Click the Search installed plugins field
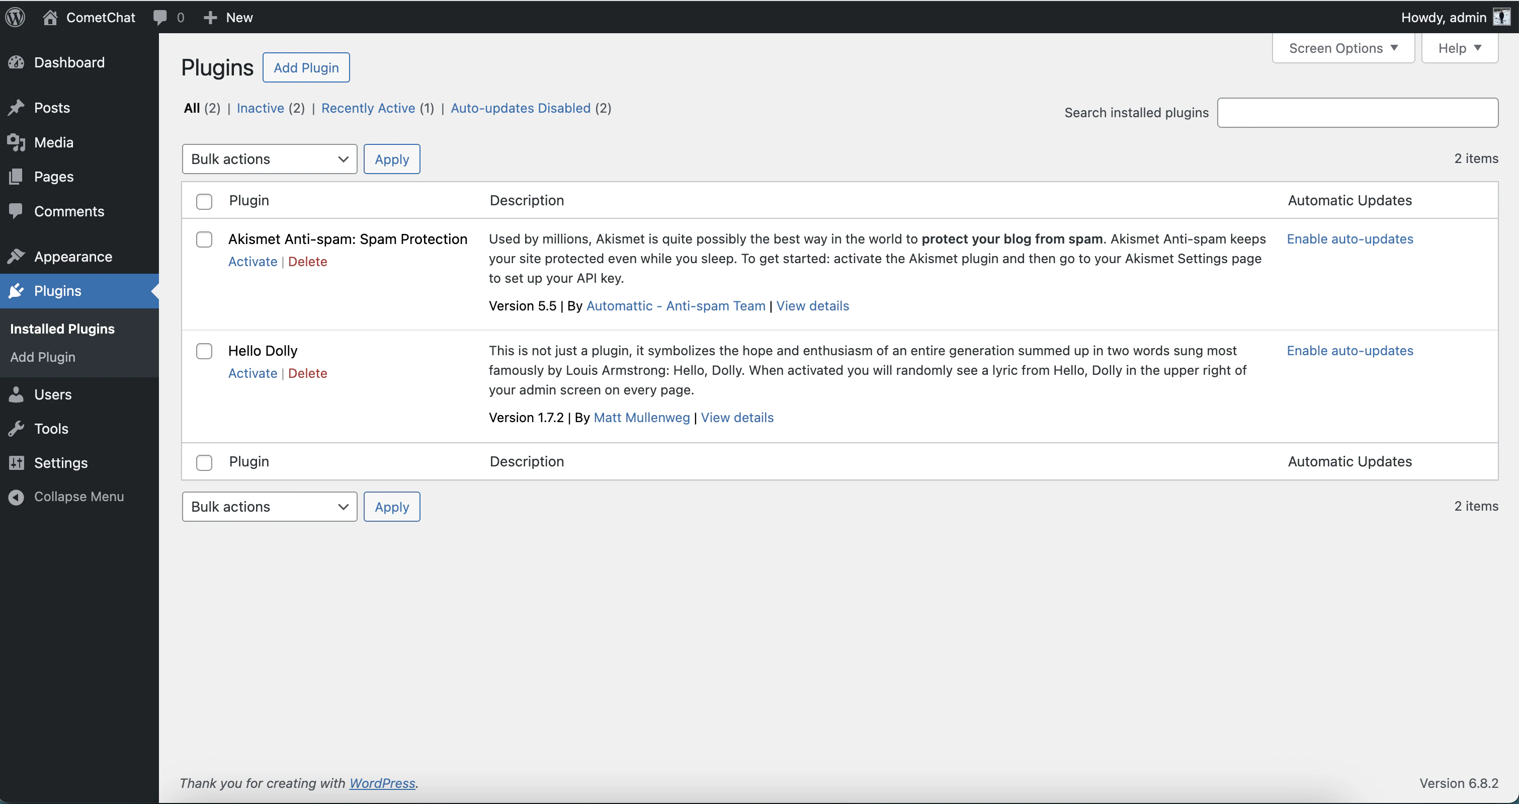The height and width of the screenshot is (804, 1519). 1358,112
